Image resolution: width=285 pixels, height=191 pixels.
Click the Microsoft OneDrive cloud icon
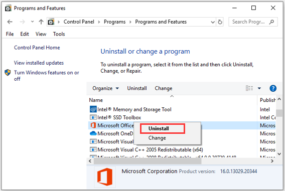tap(93, 133)
